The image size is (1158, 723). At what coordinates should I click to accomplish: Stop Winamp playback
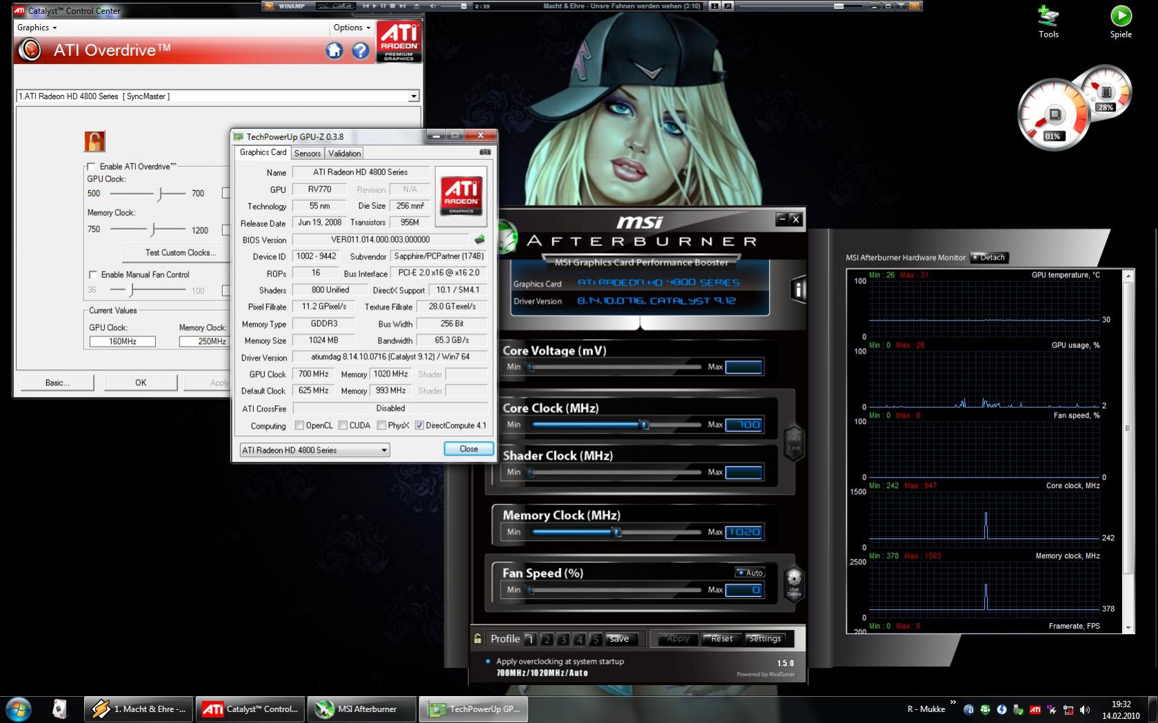click(392, 6)
